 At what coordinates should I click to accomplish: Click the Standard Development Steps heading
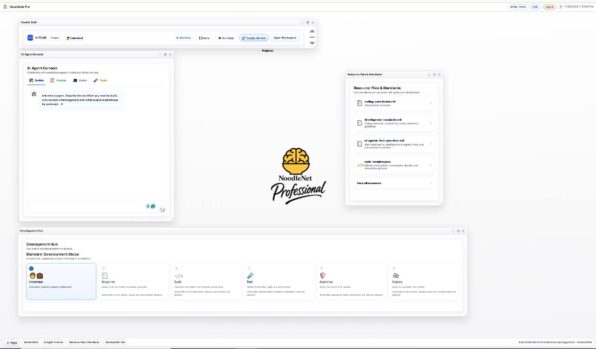click(x=53, y=254)
